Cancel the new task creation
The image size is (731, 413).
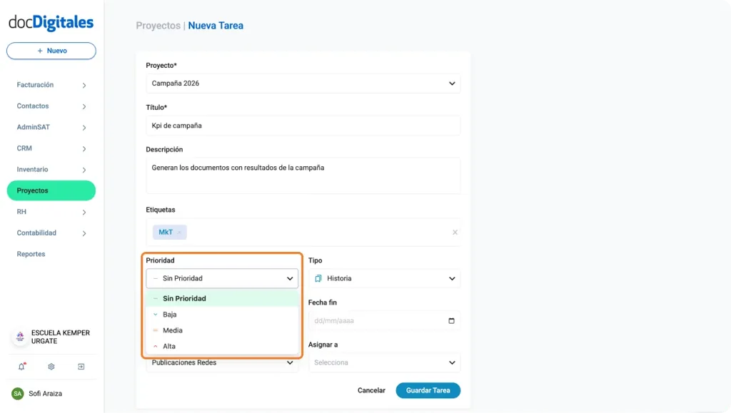(370, 390)
